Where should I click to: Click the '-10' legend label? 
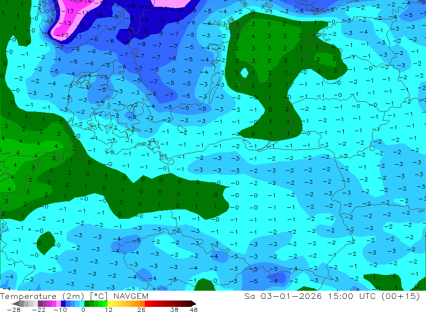click(x=60, y=309)
